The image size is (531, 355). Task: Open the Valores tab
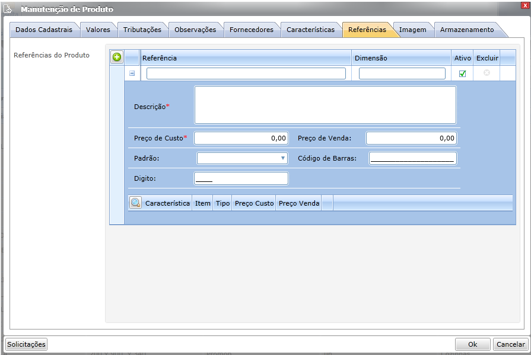click(x=98, y=30)
